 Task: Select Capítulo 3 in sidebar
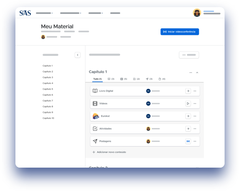[48, 77]
